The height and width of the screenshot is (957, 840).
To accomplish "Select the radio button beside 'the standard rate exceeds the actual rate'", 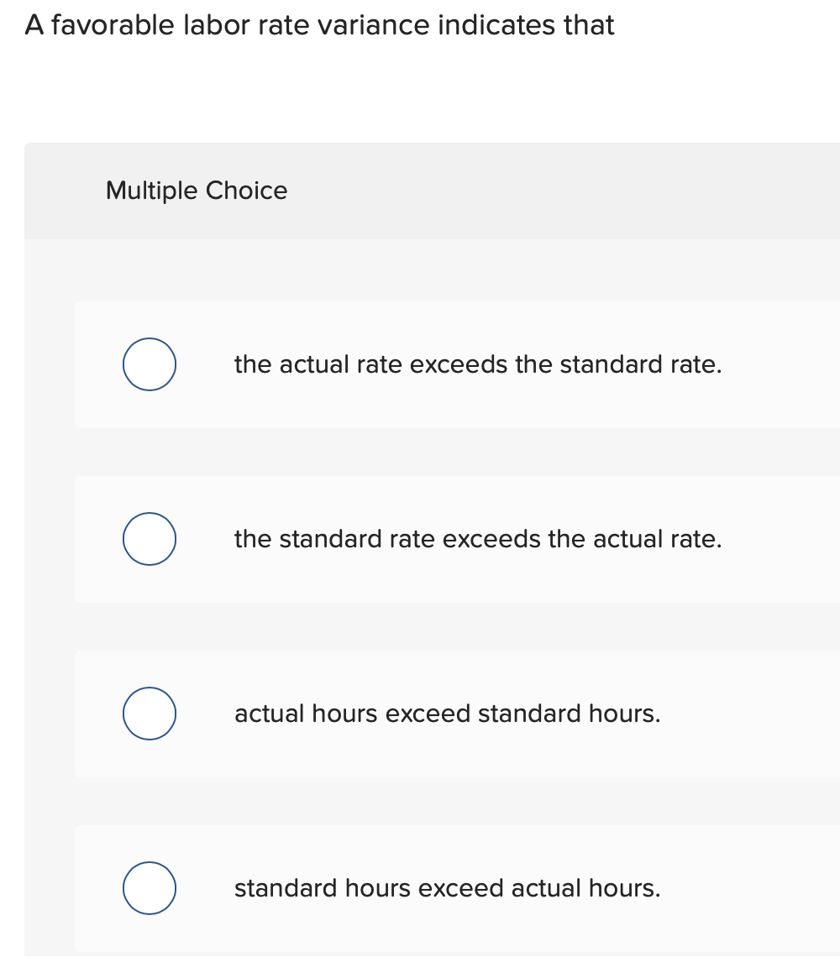I will (x=149, y=539).
